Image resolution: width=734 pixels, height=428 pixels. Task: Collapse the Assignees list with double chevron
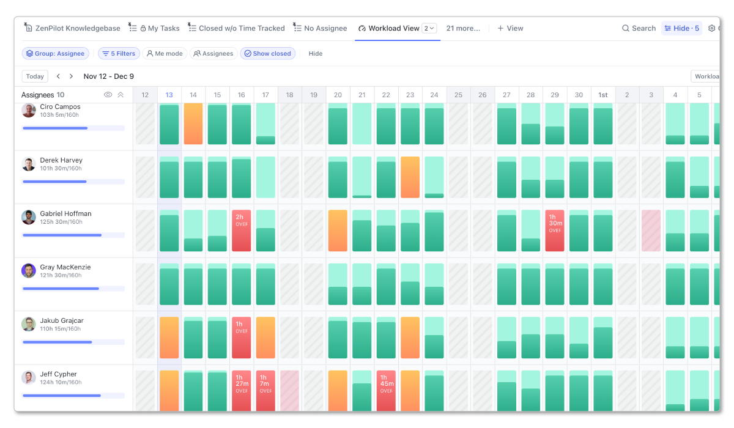point(120,95)
